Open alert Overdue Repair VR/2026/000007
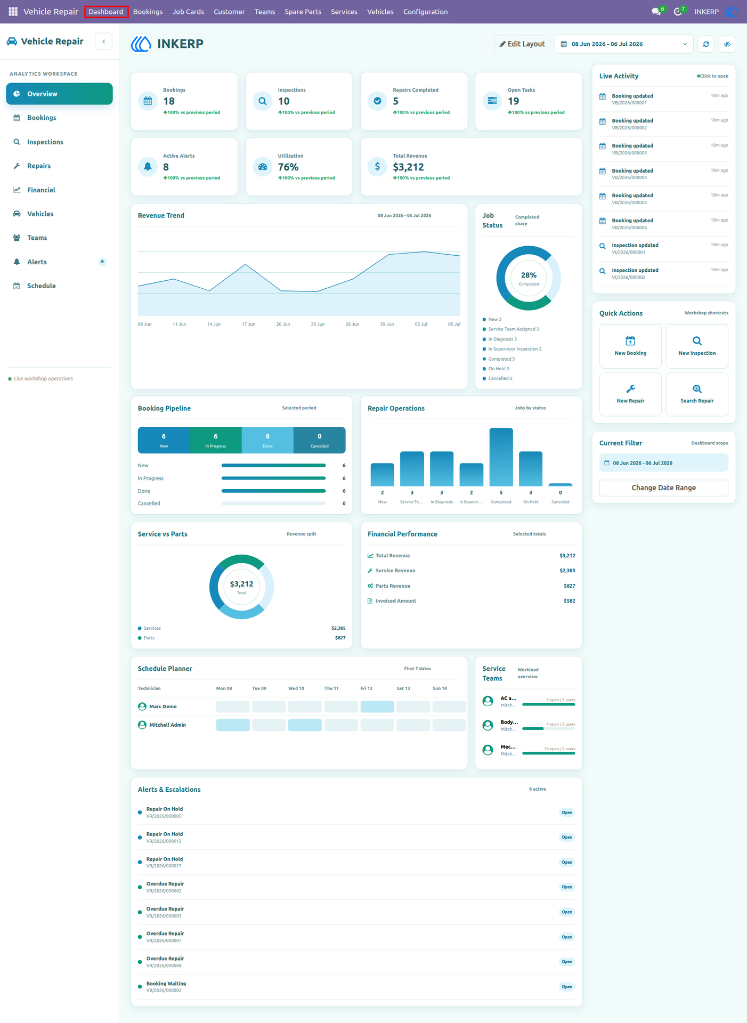Image resolution: width=747 pixels, height=1023 pixels. [356, 937]
